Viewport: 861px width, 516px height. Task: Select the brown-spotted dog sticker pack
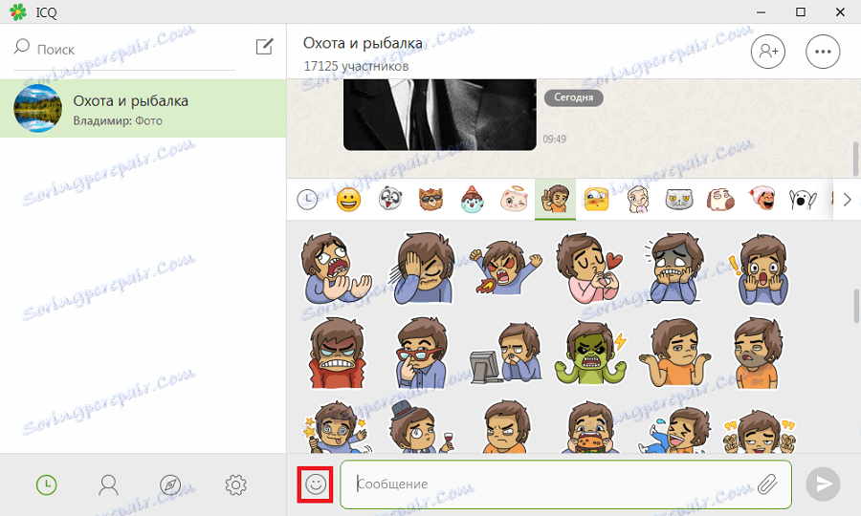720,200
